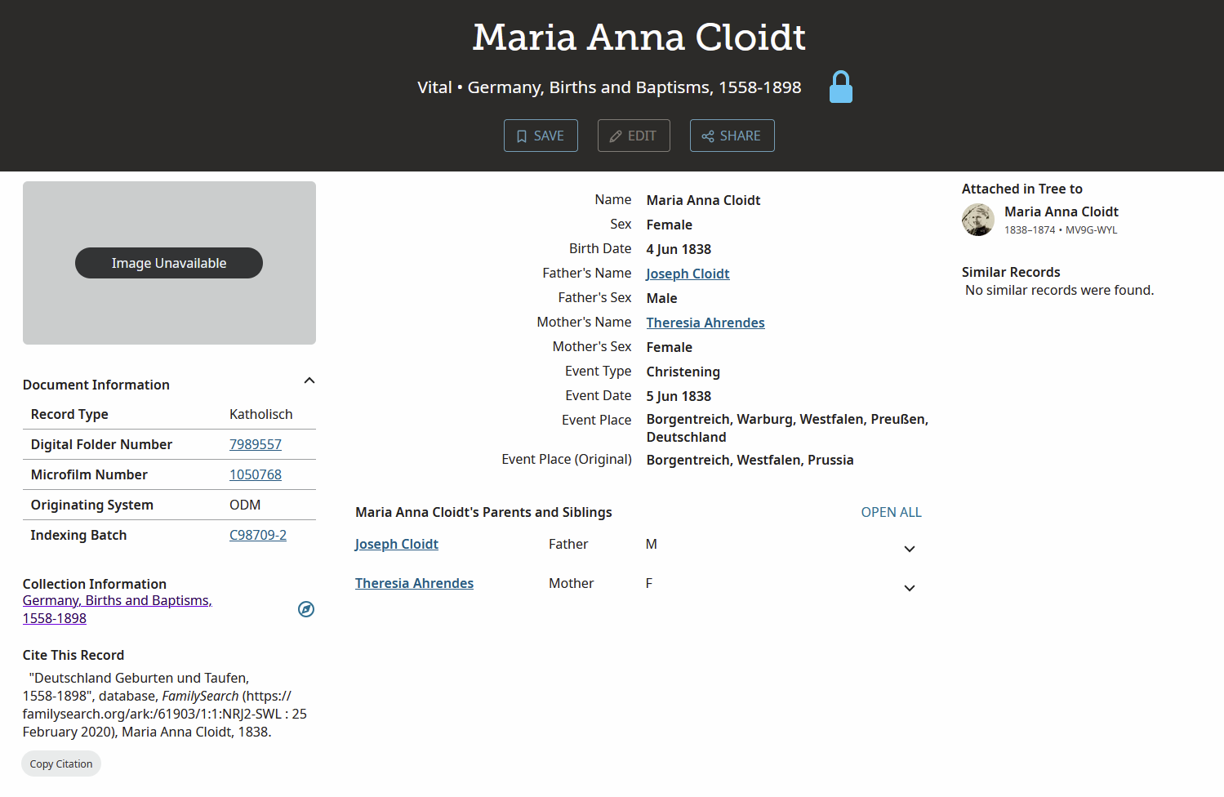
Task: Click the bookmark icon on the Save button
Action: [x=522, y=136]
